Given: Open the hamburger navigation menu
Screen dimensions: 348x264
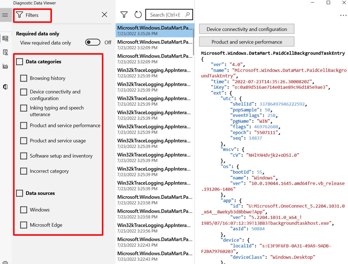Looking at the screenshot, I should coord(5,15).
